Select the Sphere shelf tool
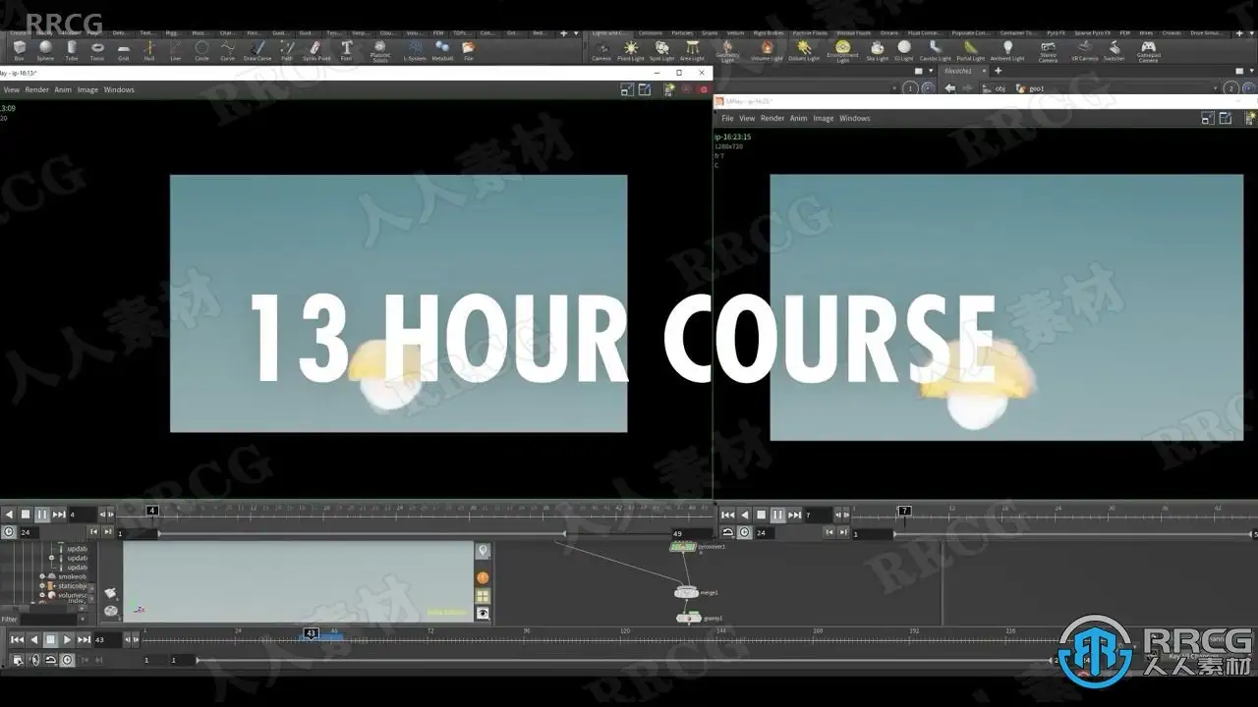Viewport: 1258px width, 707px height. (45, 49)
